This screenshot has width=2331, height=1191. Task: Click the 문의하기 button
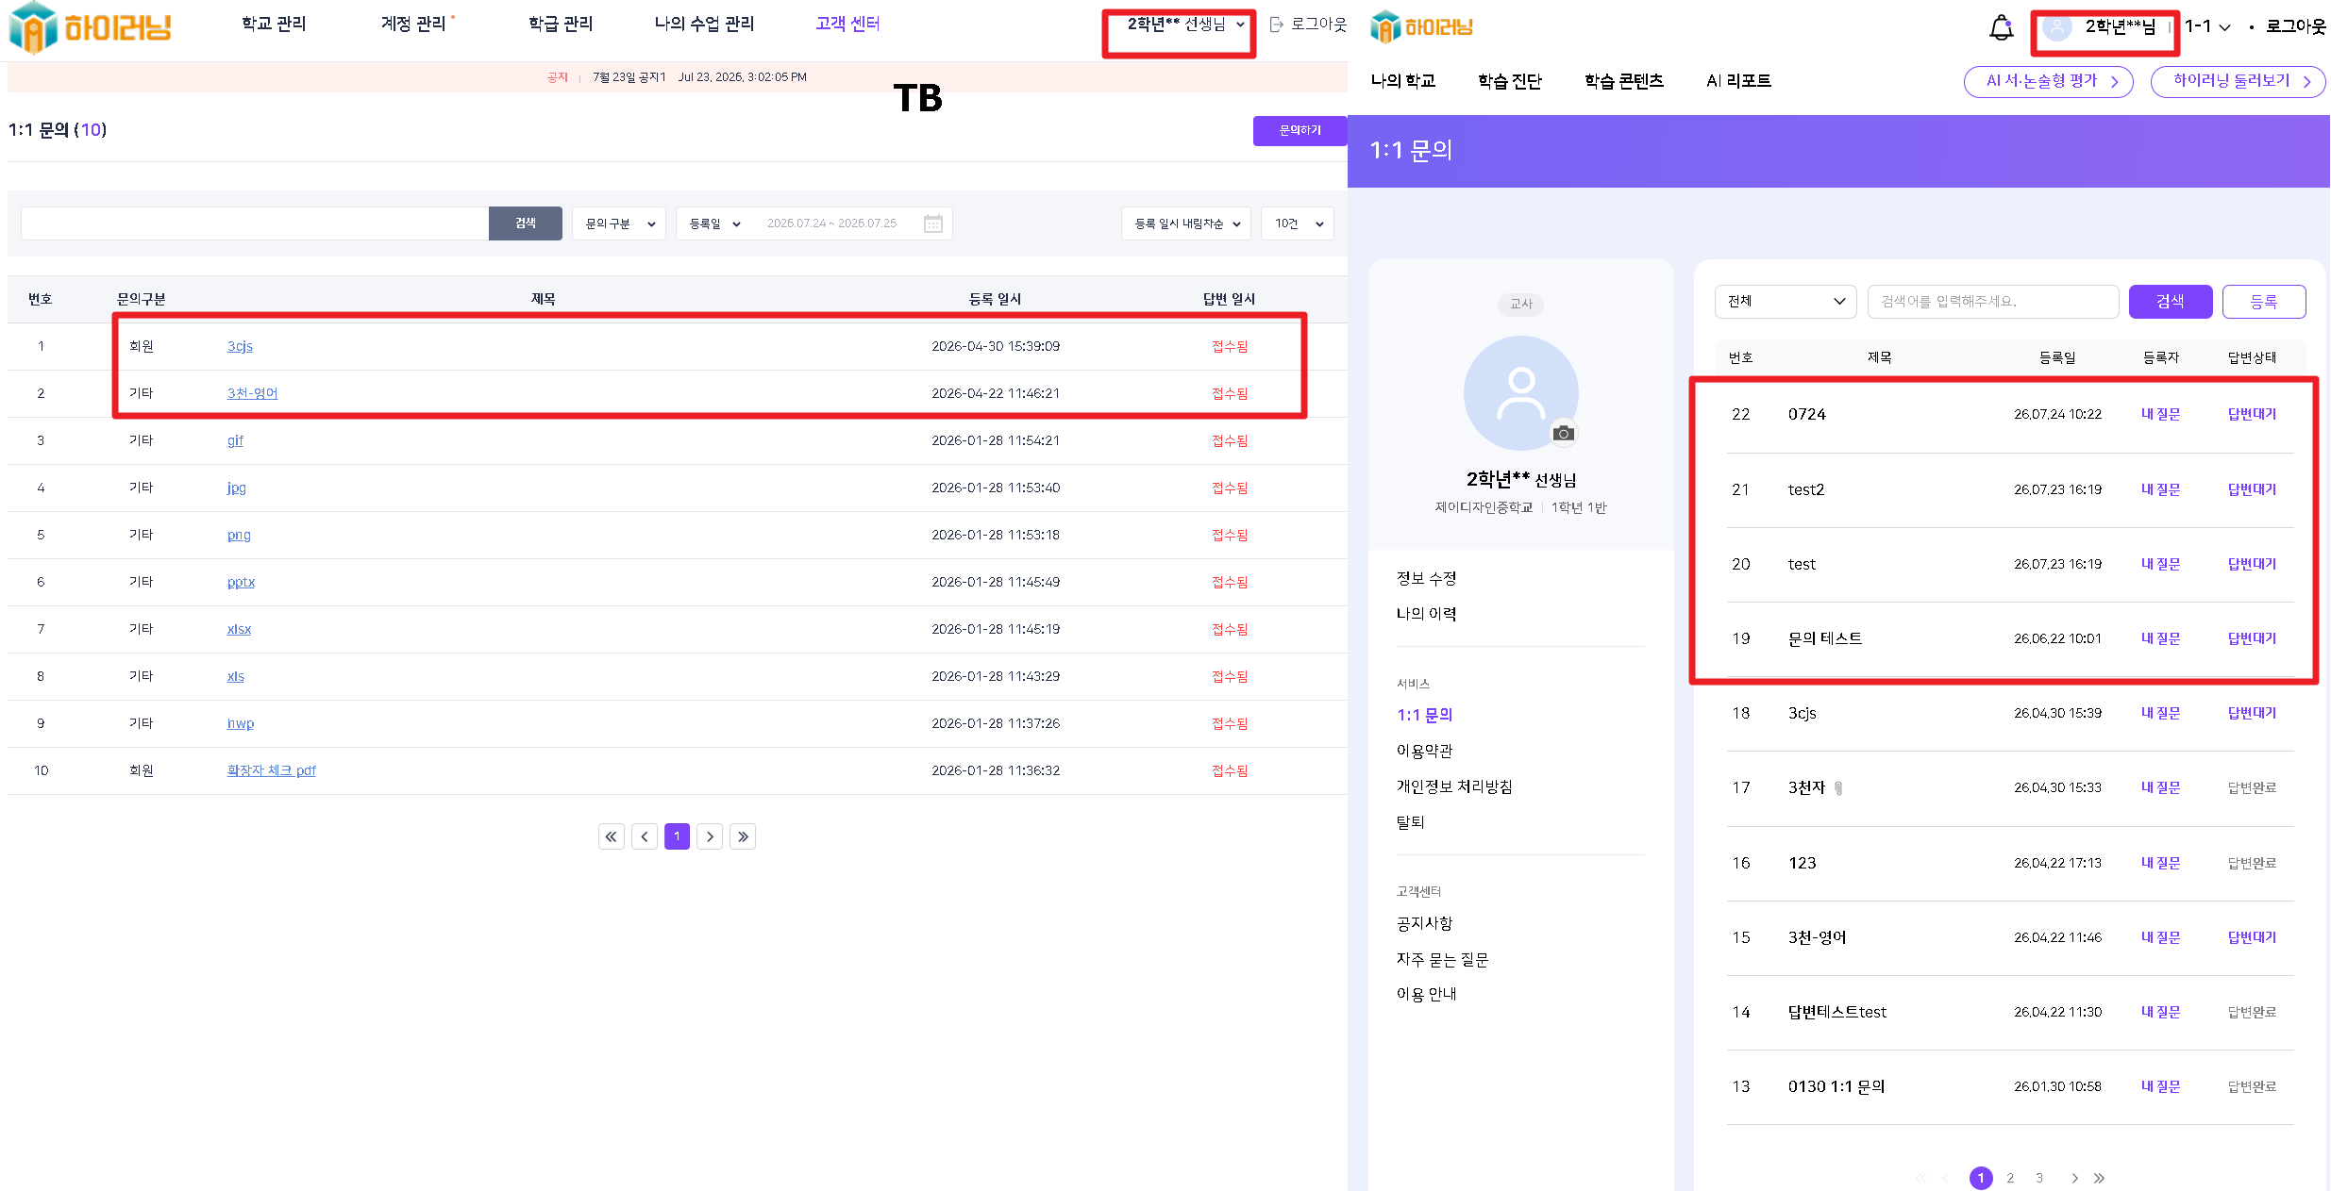[1300, 130]
